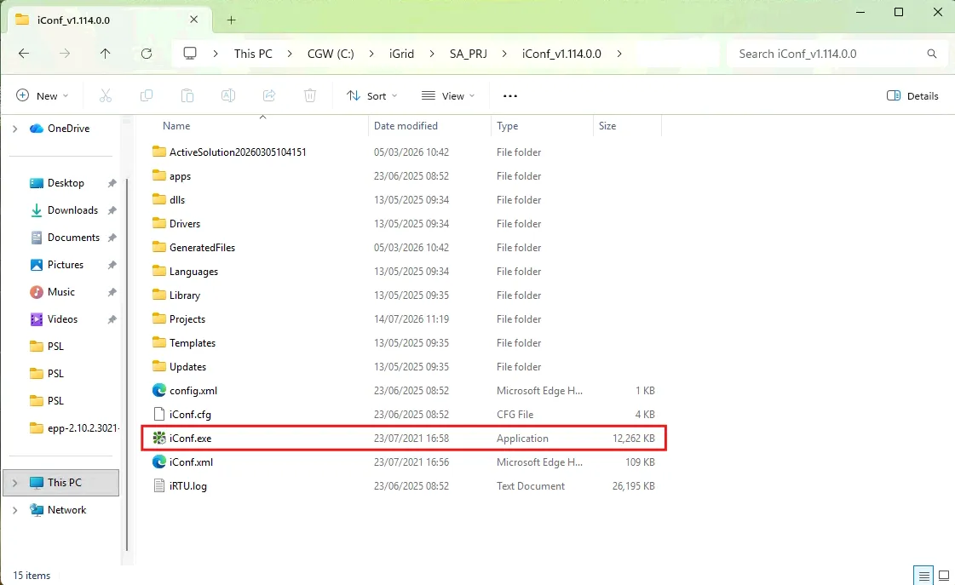Click the Rename icon in toolbar

coord(228,95)
